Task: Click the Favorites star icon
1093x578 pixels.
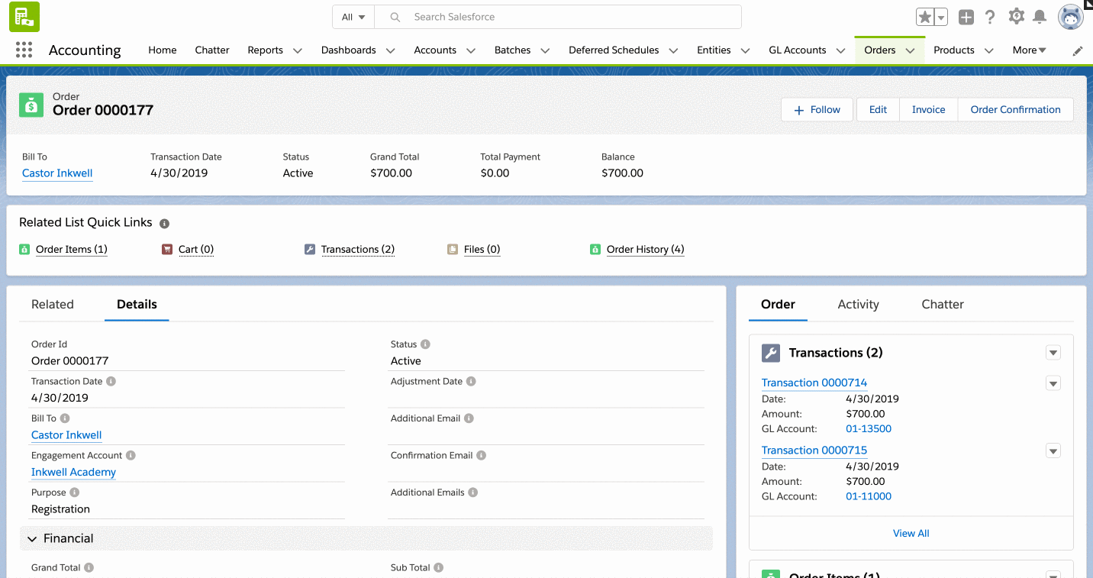Action: (924, 17)
